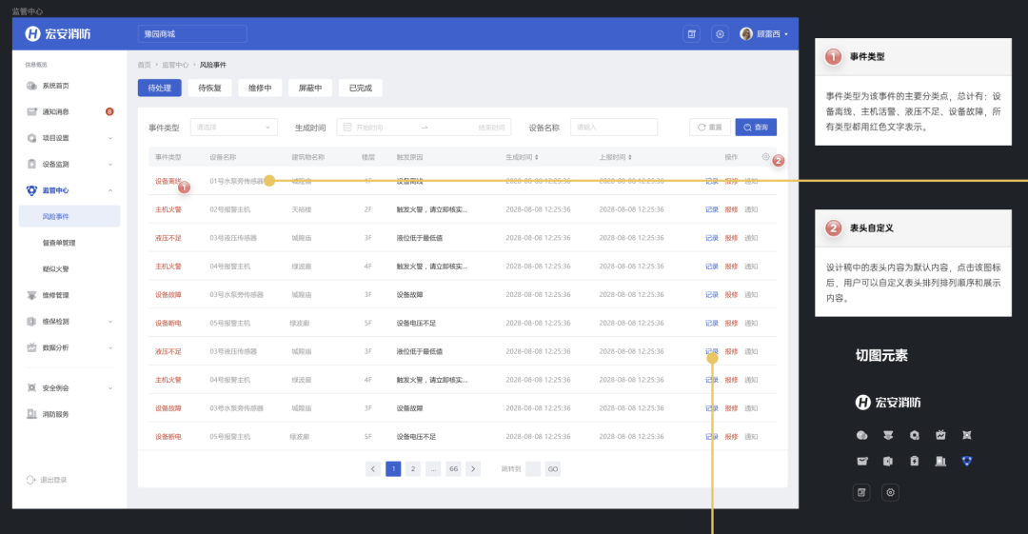The width and height of the screenshot is (1028, 534).
Task: Switch to the 待恢复 tab
Action: coord(209,89)
